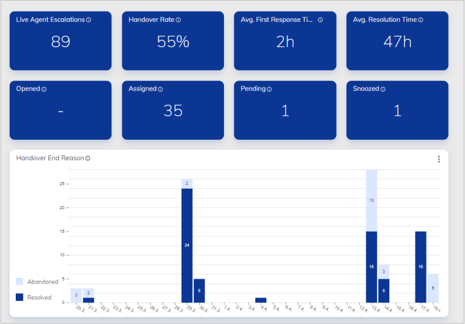Click info icon beside Live Agent Escalations

88,20
